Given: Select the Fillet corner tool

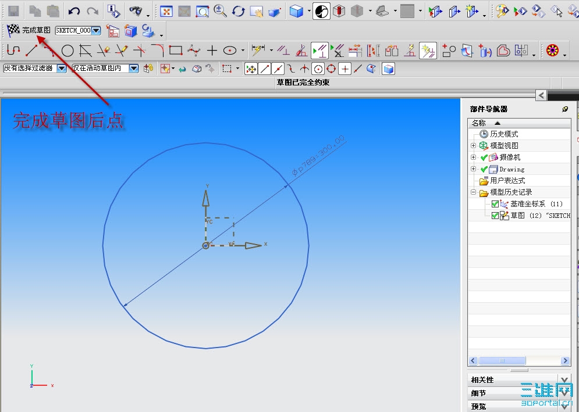Looking at the screenshot, I should pyautogui.click(x=158, y=51).
